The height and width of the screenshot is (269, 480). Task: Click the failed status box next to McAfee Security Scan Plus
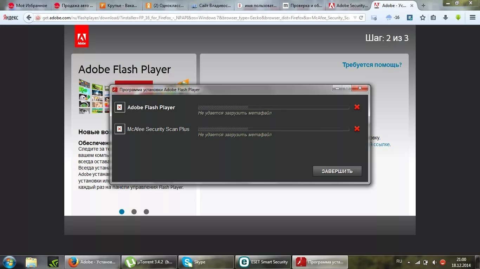[x=119, y=129]
